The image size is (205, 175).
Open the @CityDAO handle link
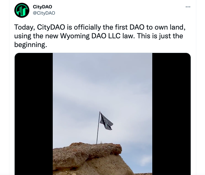[x=44, y=13]
